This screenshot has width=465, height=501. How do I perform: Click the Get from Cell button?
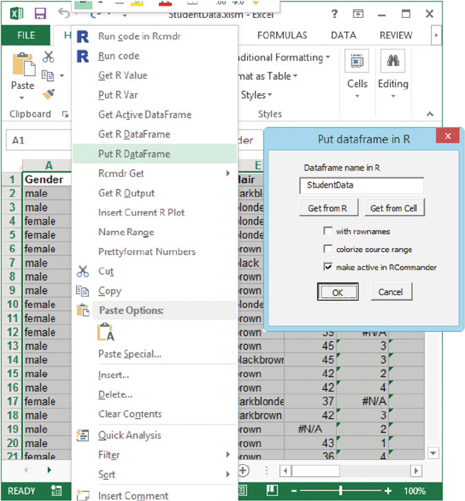(x=395, y=208)
